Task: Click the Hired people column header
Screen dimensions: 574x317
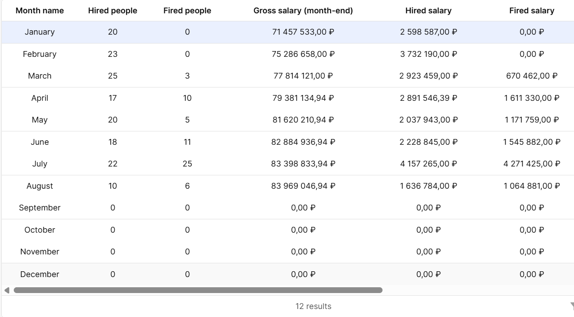Action: click(112, 11)
